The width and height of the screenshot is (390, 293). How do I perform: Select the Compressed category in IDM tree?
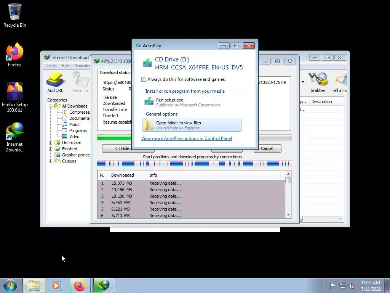click(79, 113)
